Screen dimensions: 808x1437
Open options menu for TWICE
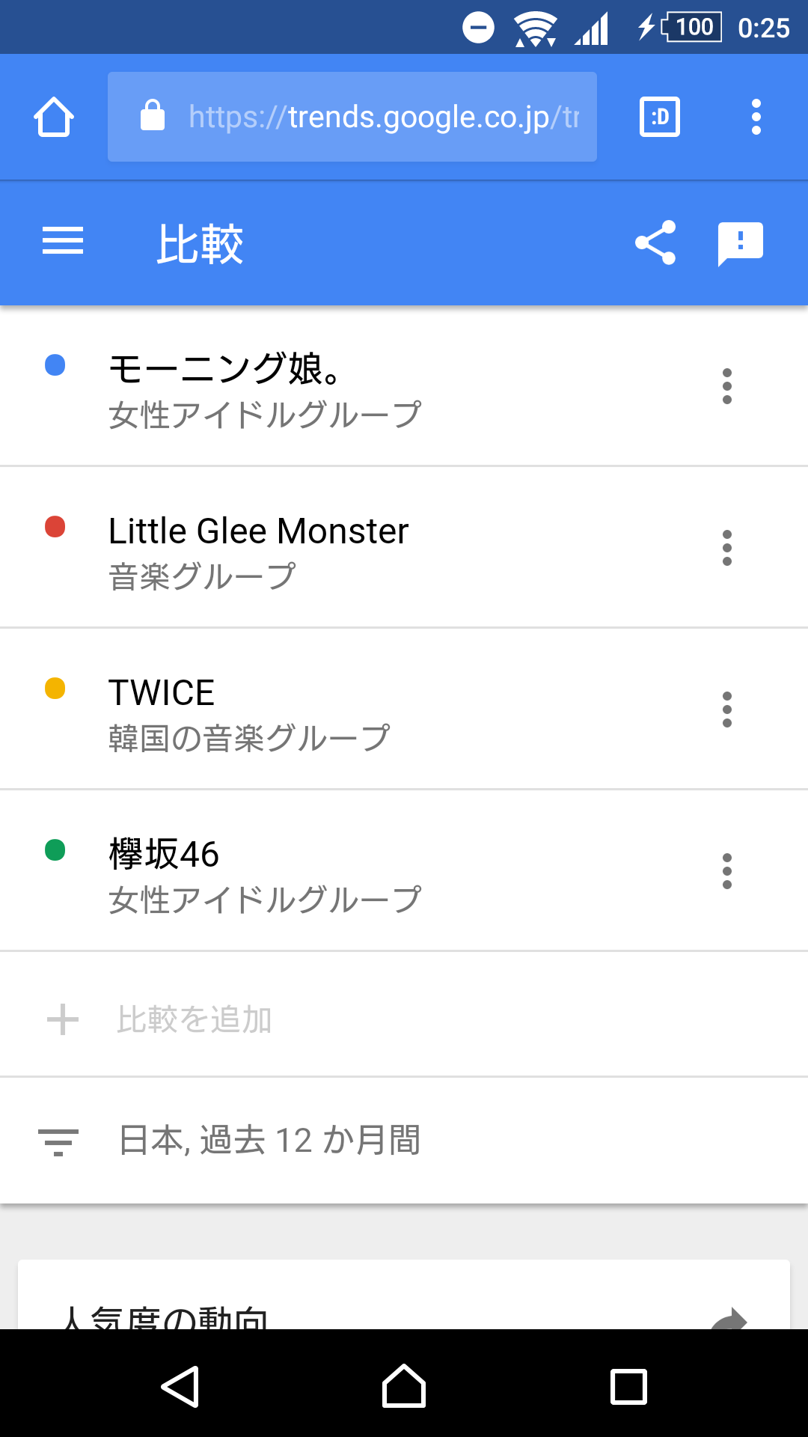coord(727,710)
